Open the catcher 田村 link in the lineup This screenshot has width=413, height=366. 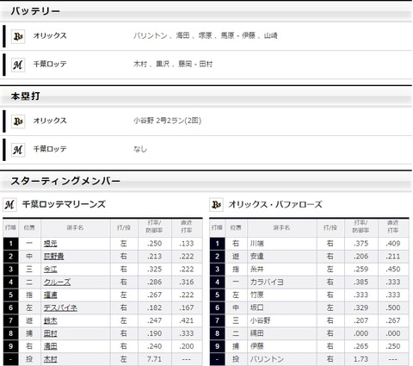tap(51, 333)
